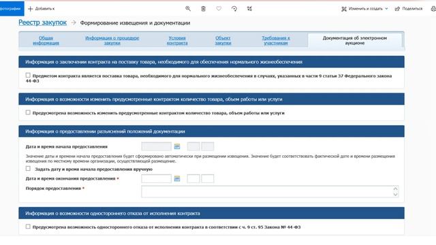Open calendar icon for окончания предоставления date

tap(177, 178)
